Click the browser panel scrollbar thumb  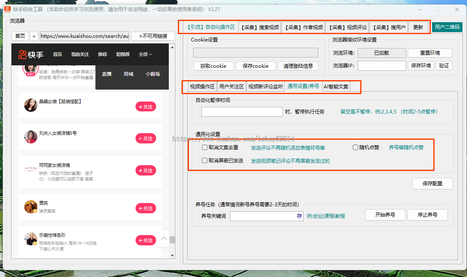(x=172, y=240)
